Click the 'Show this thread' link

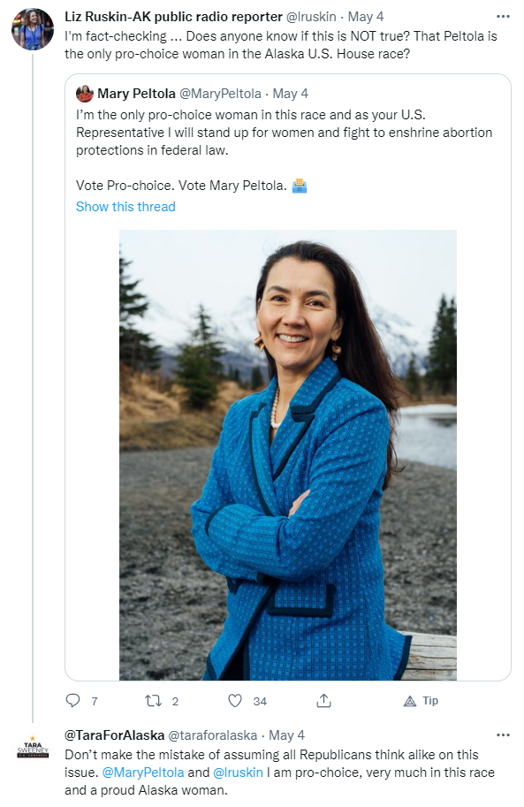[125, 206]
